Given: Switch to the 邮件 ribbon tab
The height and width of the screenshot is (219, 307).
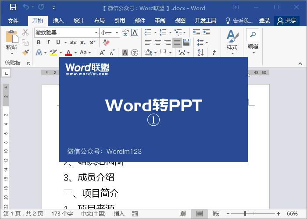Looking at the screenshot, I should (140, 20).
